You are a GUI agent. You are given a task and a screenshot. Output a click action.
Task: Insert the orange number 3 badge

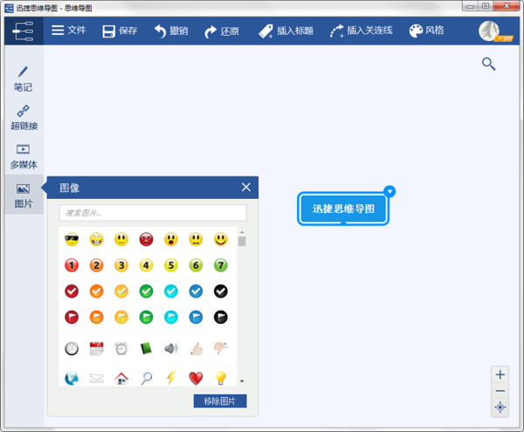(121, 265)
